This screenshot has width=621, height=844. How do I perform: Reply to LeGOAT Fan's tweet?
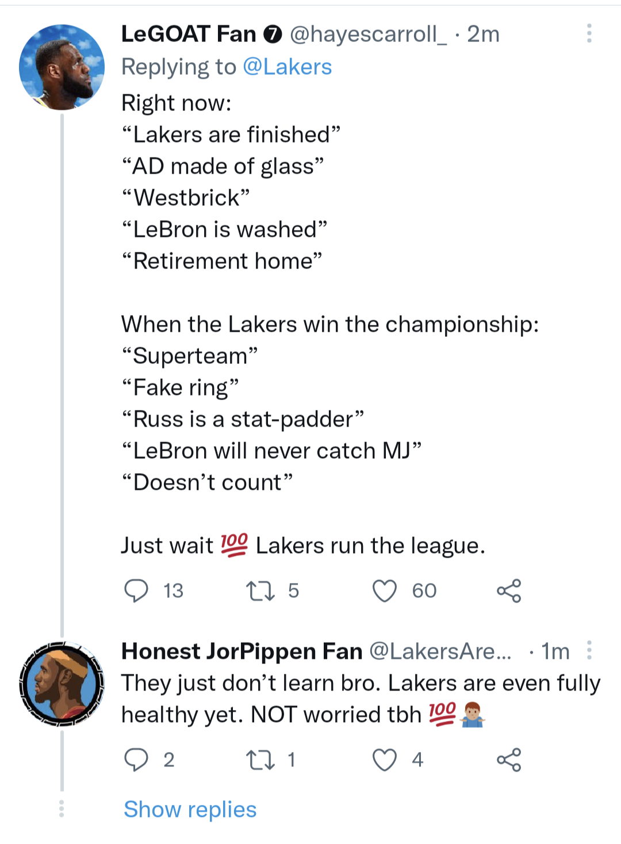(137, 590)
